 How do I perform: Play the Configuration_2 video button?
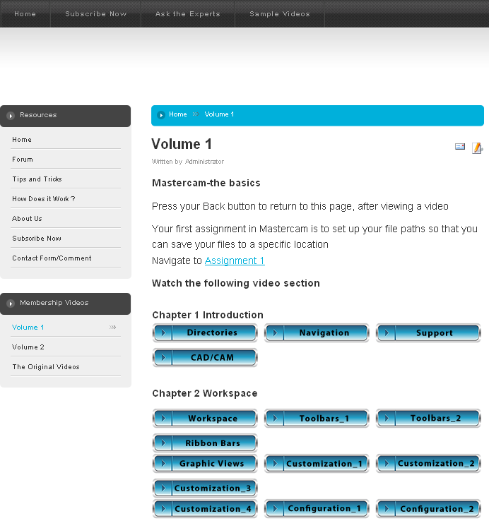pyautogui.click(x=428, y=508)
